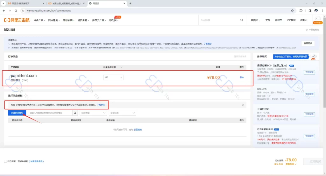326x176 pixels.
Task: Bookmark the page with the star icon
Action: point(292,10)
